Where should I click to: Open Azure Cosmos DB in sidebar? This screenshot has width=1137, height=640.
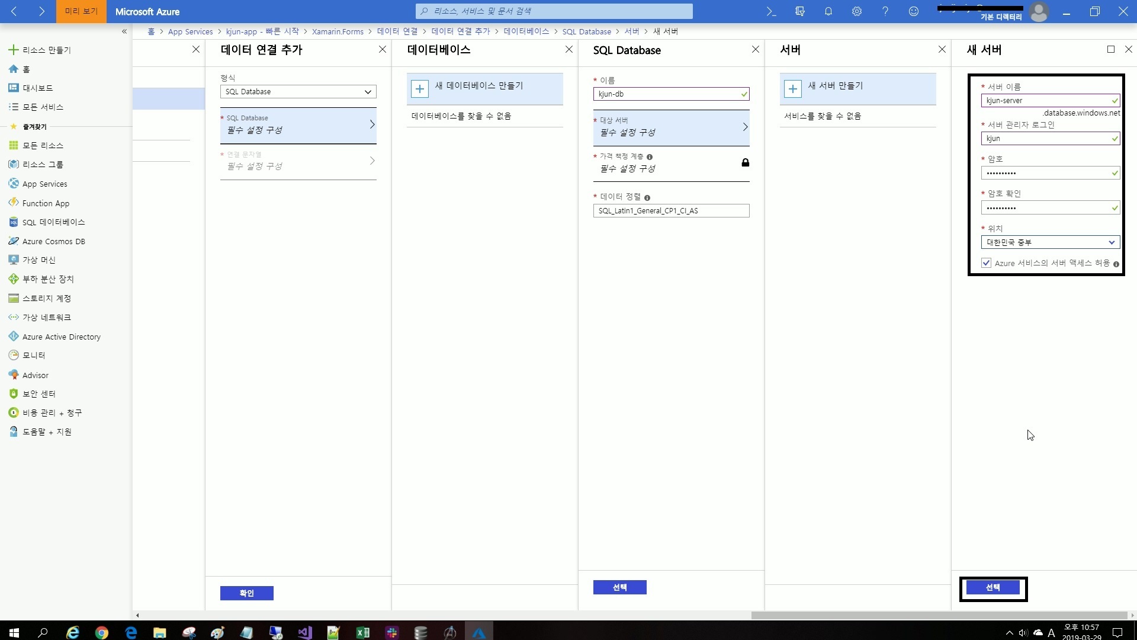point(53,241)
